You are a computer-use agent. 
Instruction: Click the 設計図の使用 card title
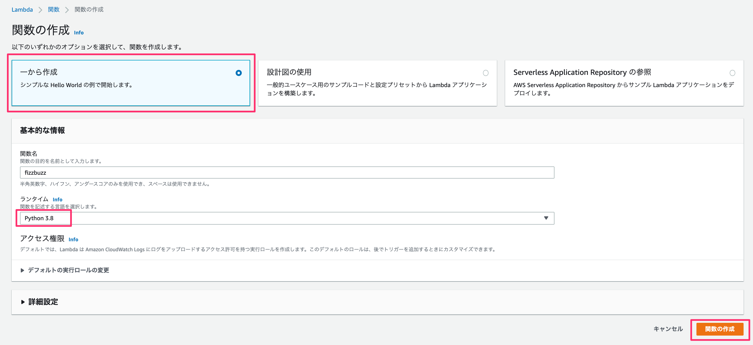(x=289, y=72)
